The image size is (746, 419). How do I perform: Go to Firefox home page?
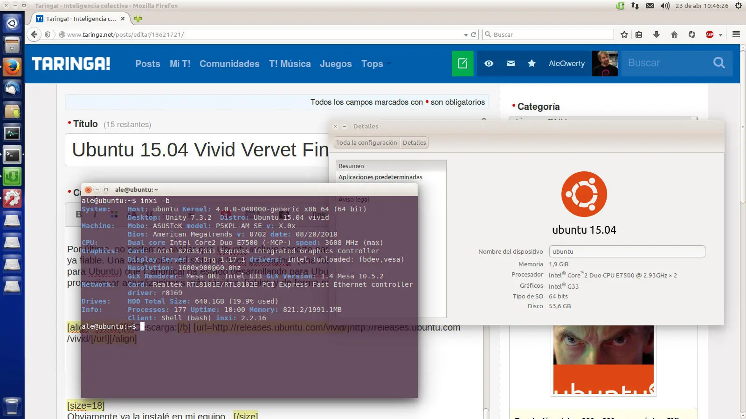coord(674,34)
